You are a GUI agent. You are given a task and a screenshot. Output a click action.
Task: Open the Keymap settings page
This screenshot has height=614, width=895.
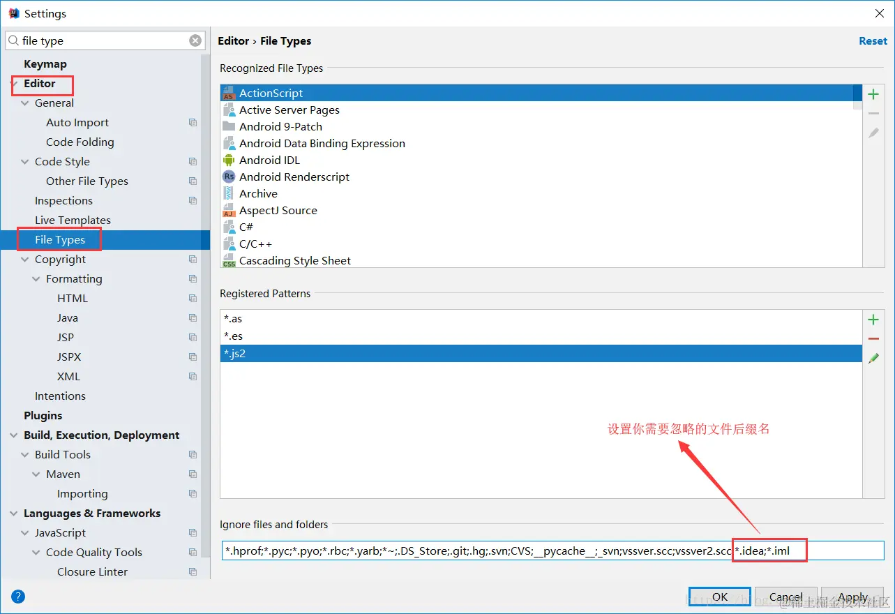point(45,64)
